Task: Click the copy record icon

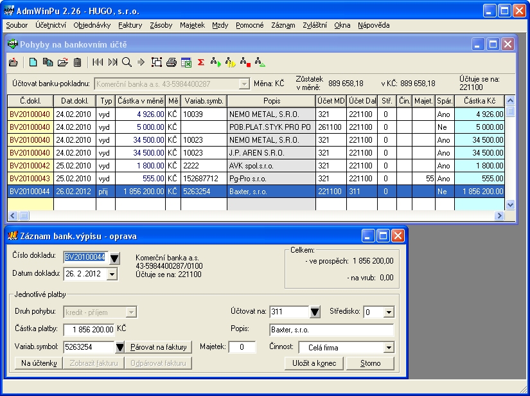Action: pyautogui.click(x=48, y=62)
